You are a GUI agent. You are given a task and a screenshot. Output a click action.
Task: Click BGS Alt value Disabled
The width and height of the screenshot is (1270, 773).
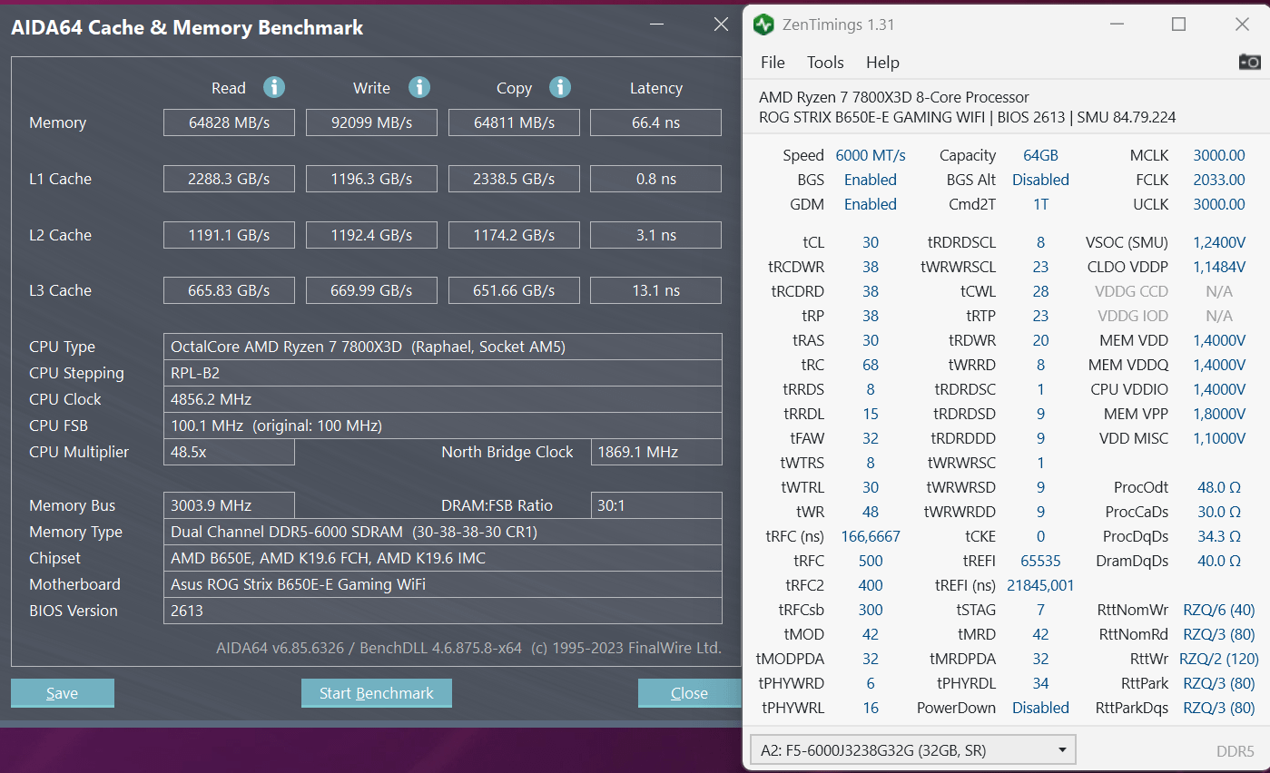pos(1040,180)
